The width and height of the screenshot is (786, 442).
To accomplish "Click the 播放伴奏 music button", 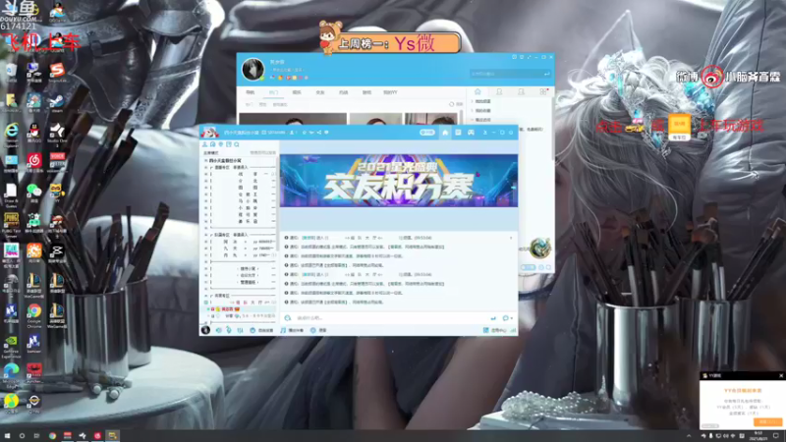I will click(x=292, y=330).
